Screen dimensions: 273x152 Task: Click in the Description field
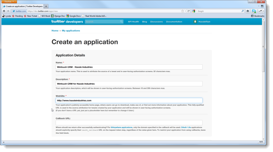(x=129, y=84)
